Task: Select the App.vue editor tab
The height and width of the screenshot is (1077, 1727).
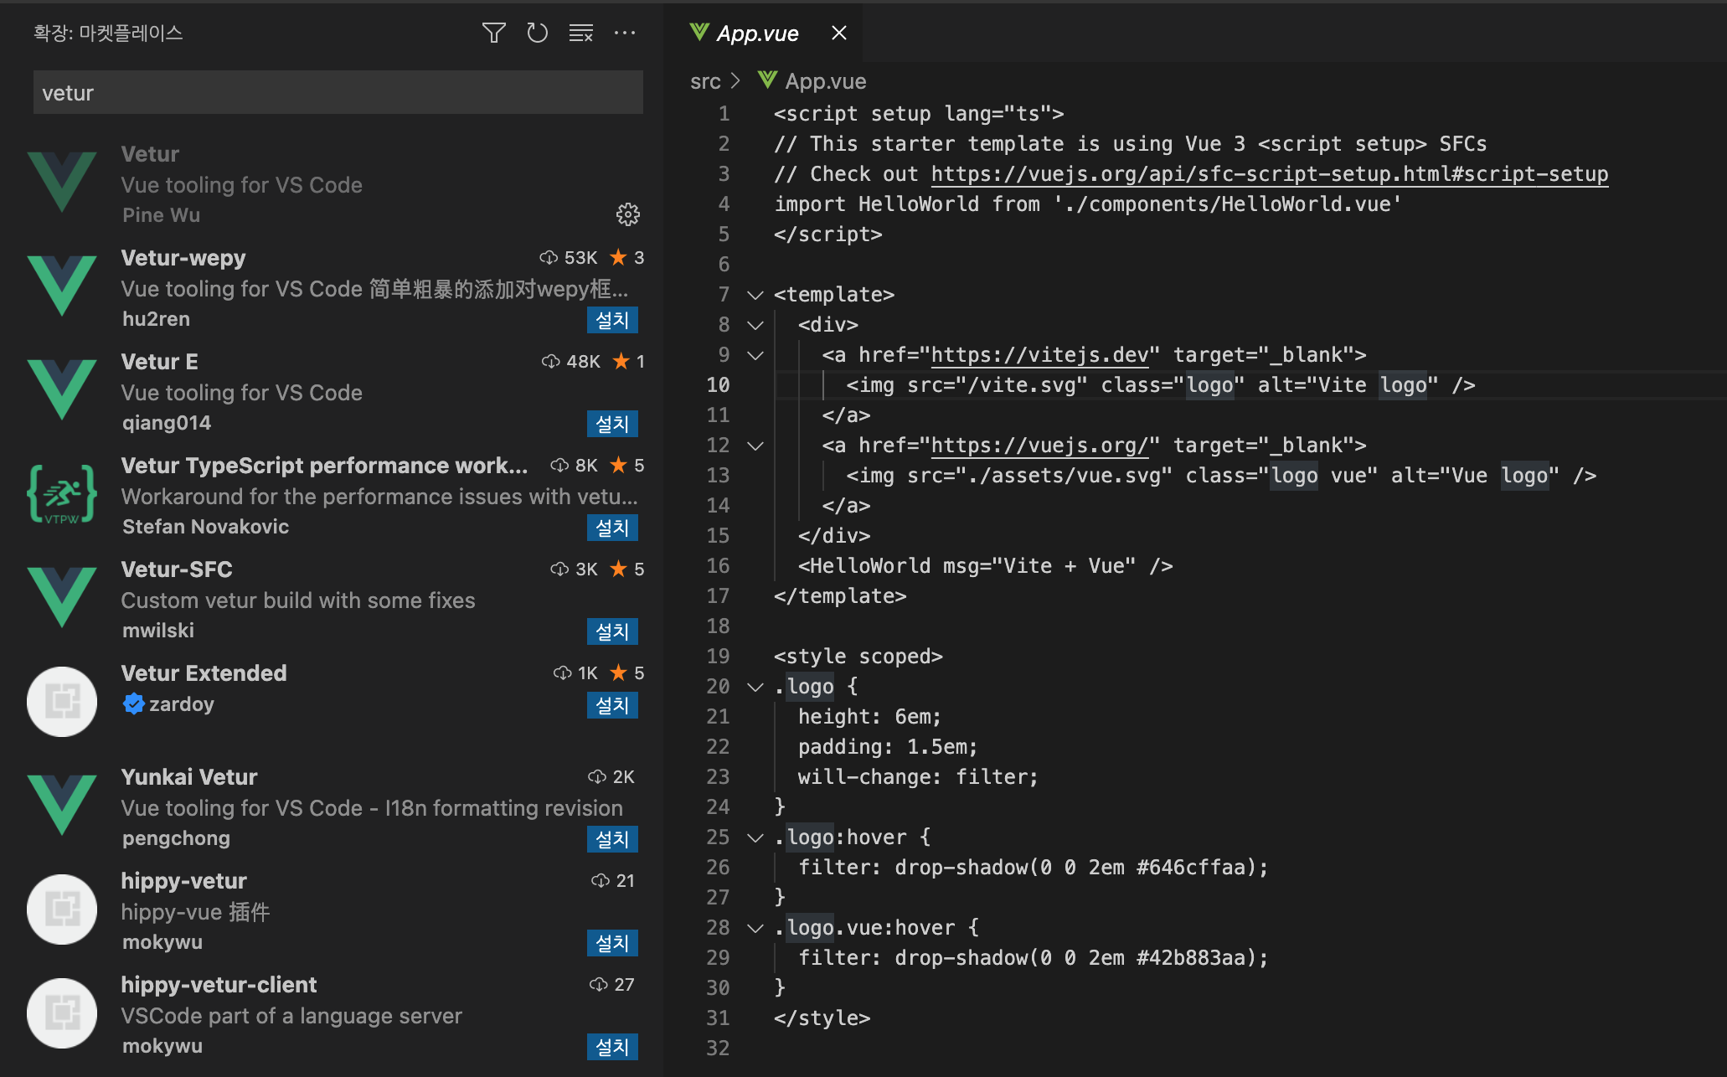Action: click(756, 33)
